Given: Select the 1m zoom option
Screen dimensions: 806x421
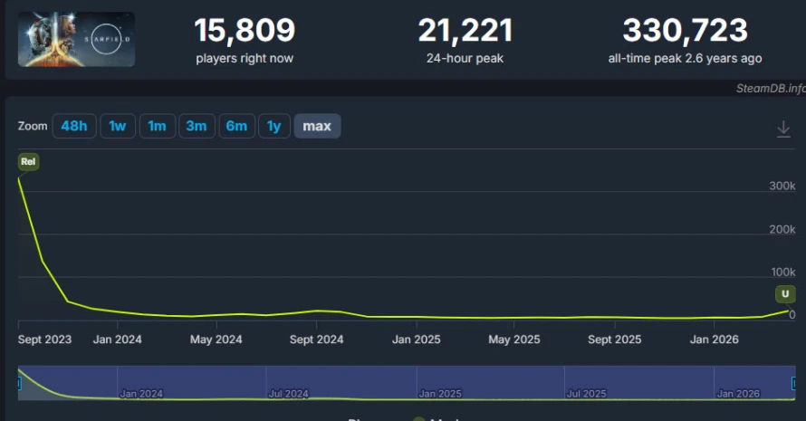Looking at the screenshot, I should [x=158, y=126].
